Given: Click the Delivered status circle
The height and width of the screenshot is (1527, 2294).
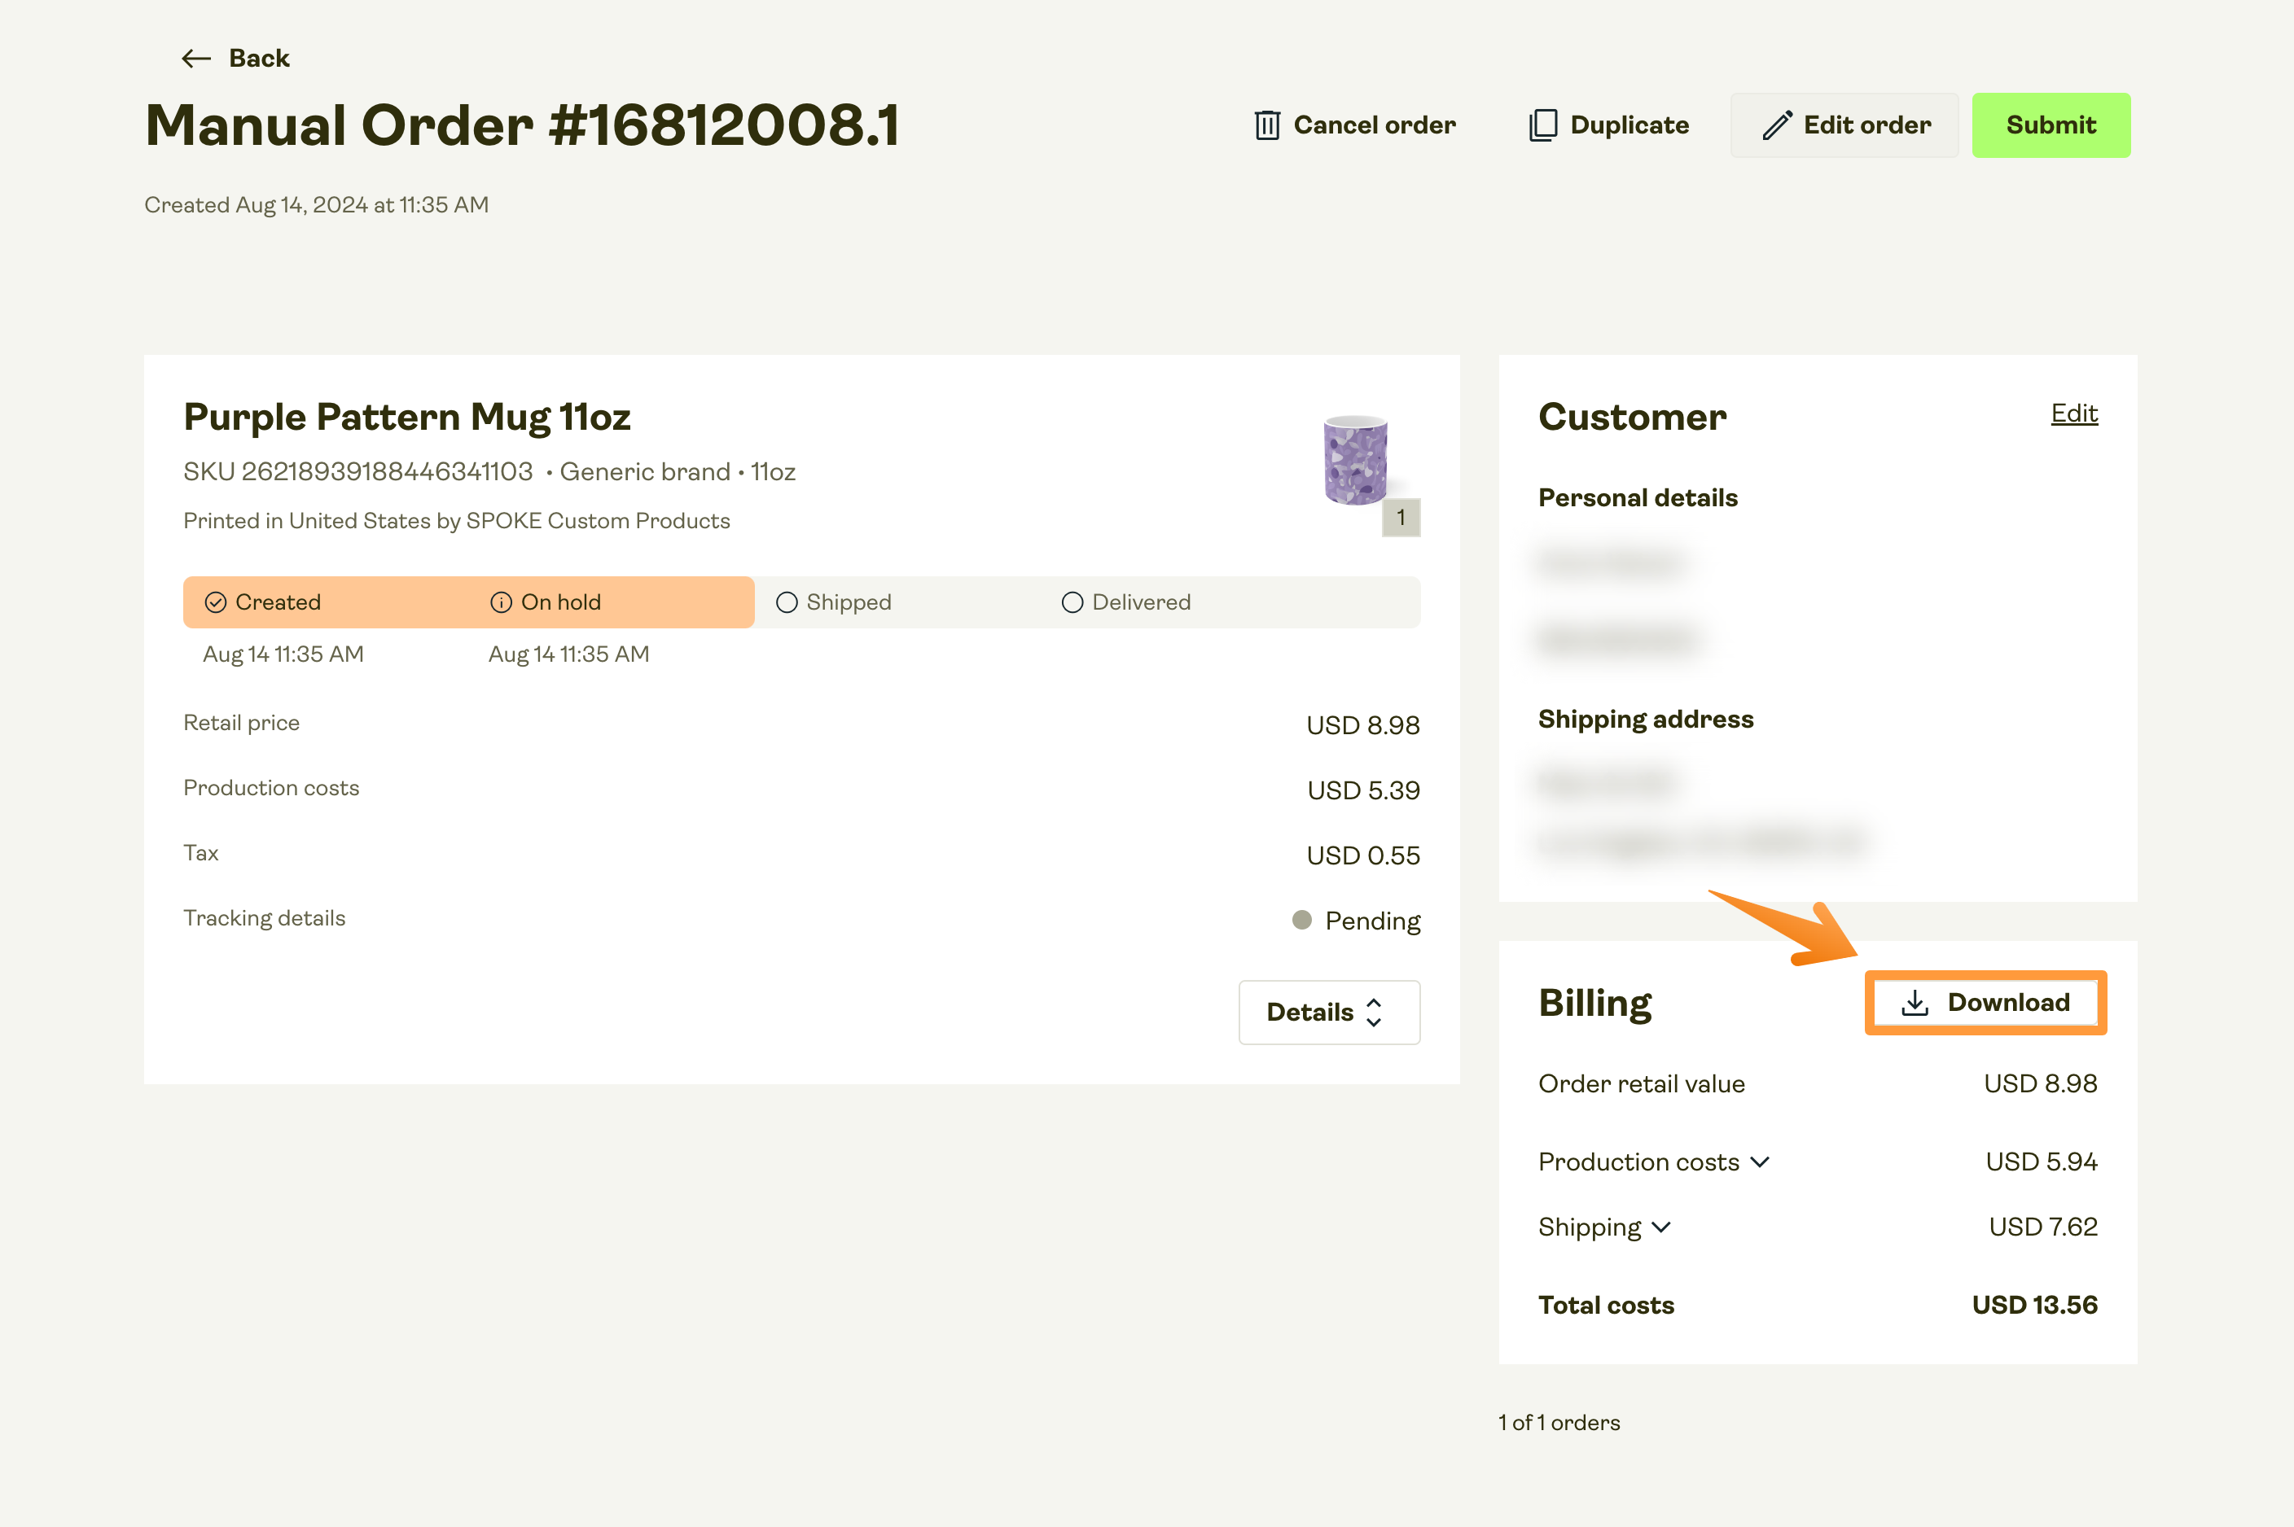Looking at the screenshot, I should click(x=1072, y=603).
